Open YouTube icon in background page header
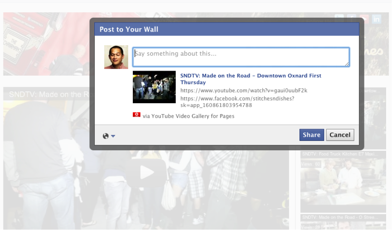The image size is (392, 230). click(364, 19)
